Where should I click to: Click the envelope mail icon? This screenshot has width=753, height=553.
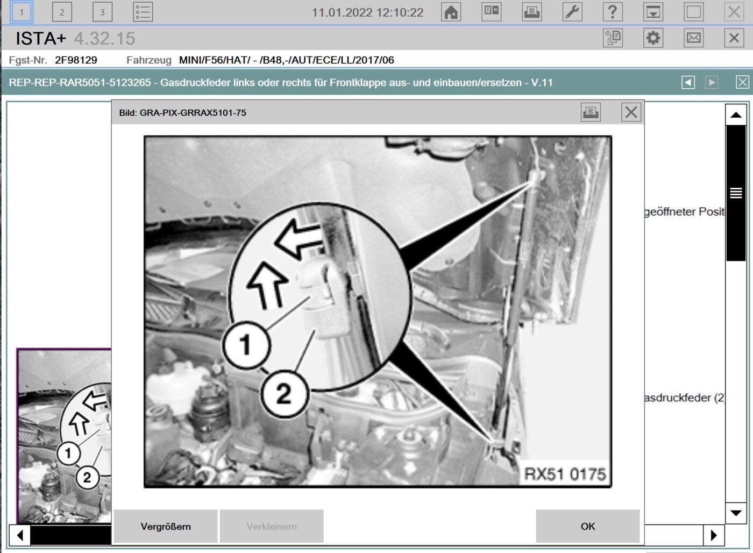click(x=694, y=38)
